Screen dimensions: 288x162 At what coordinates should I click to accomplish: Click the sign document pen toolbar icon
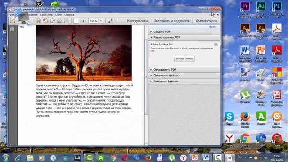coord(53,21)
